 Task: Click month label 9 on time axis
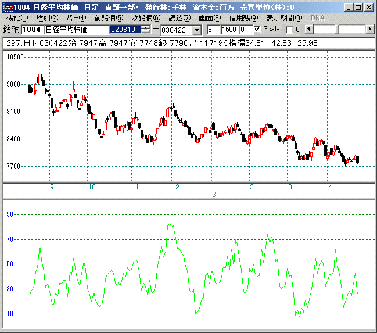point(52,187)
